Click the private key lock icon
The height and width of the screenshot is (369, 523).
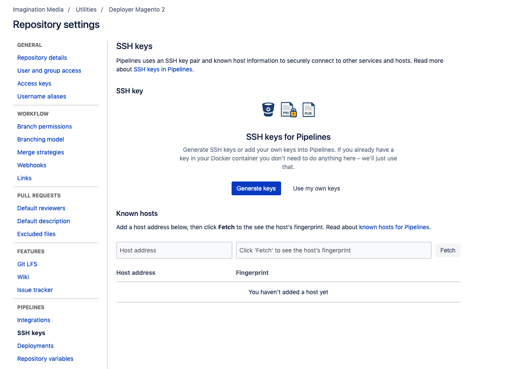pos(289,110)
